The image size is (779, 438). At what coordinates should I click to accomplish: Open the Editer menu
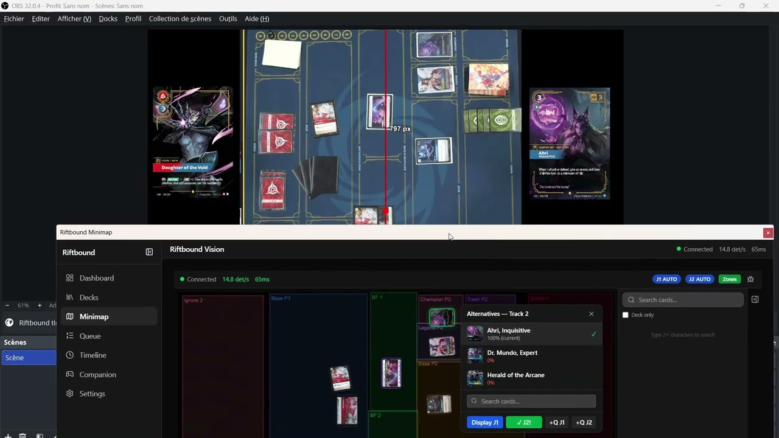pyautogui.click(x=41, y=19)
